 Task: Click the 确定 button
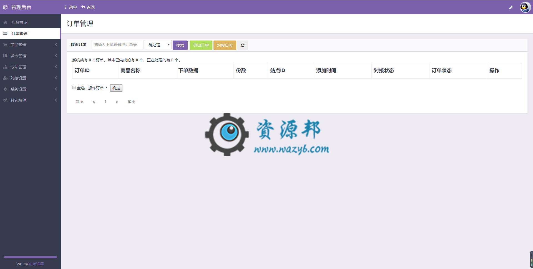[x=116, y=88]
